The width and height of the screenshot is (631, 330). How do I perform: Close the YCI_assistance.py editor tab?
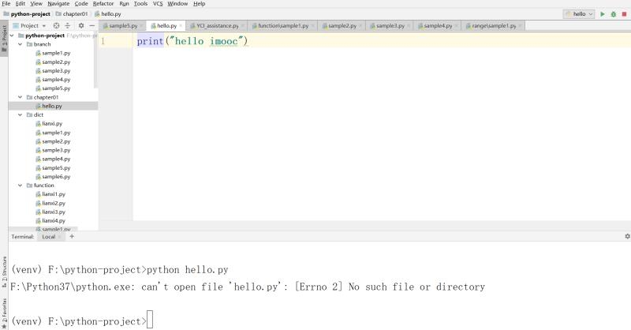click(x=243, y=26)
